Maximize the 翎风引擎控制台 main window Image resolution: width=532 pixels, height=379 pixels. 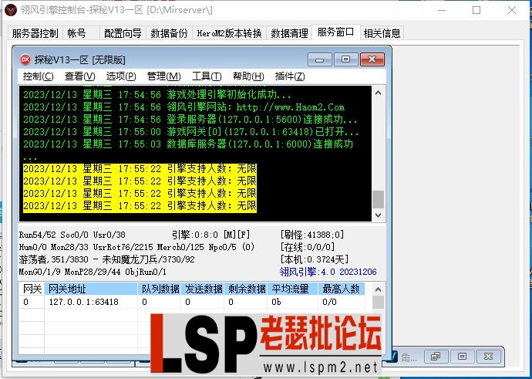(476, 10)
